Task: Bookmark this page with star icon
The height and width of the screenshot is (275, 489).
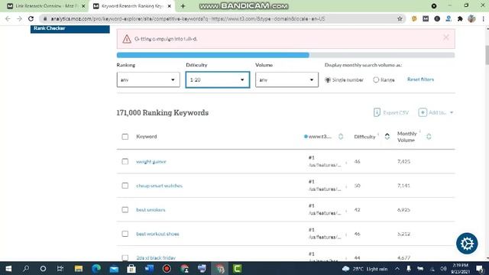Action: tap(400, 18)
